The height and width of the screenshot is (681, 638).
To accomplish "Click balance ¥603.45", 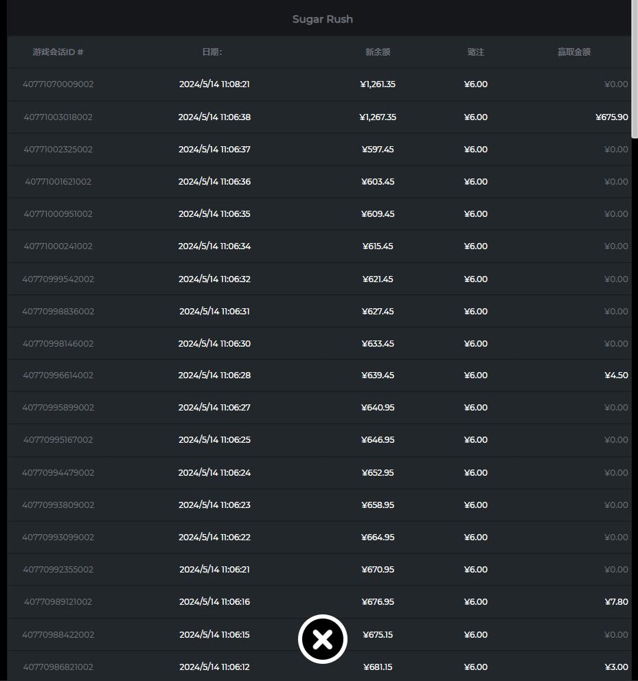I will [x=378, y=181].
